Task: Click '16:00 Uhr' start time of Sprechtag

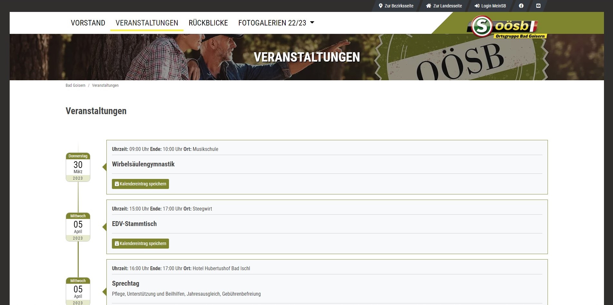Action: pos(139,268)
